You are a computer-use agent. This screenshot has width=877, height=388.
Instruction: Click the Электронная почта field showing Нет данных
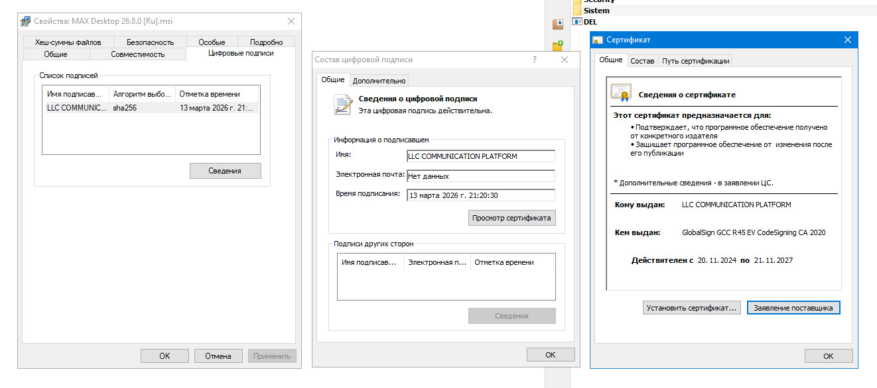[481, 176]
